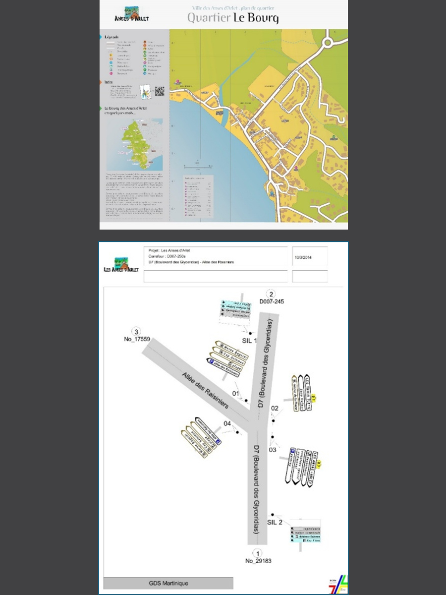Click the Anses d'Arlet logo on the map
The width and height of the screenshot is (446, 595).
[131, 14]
